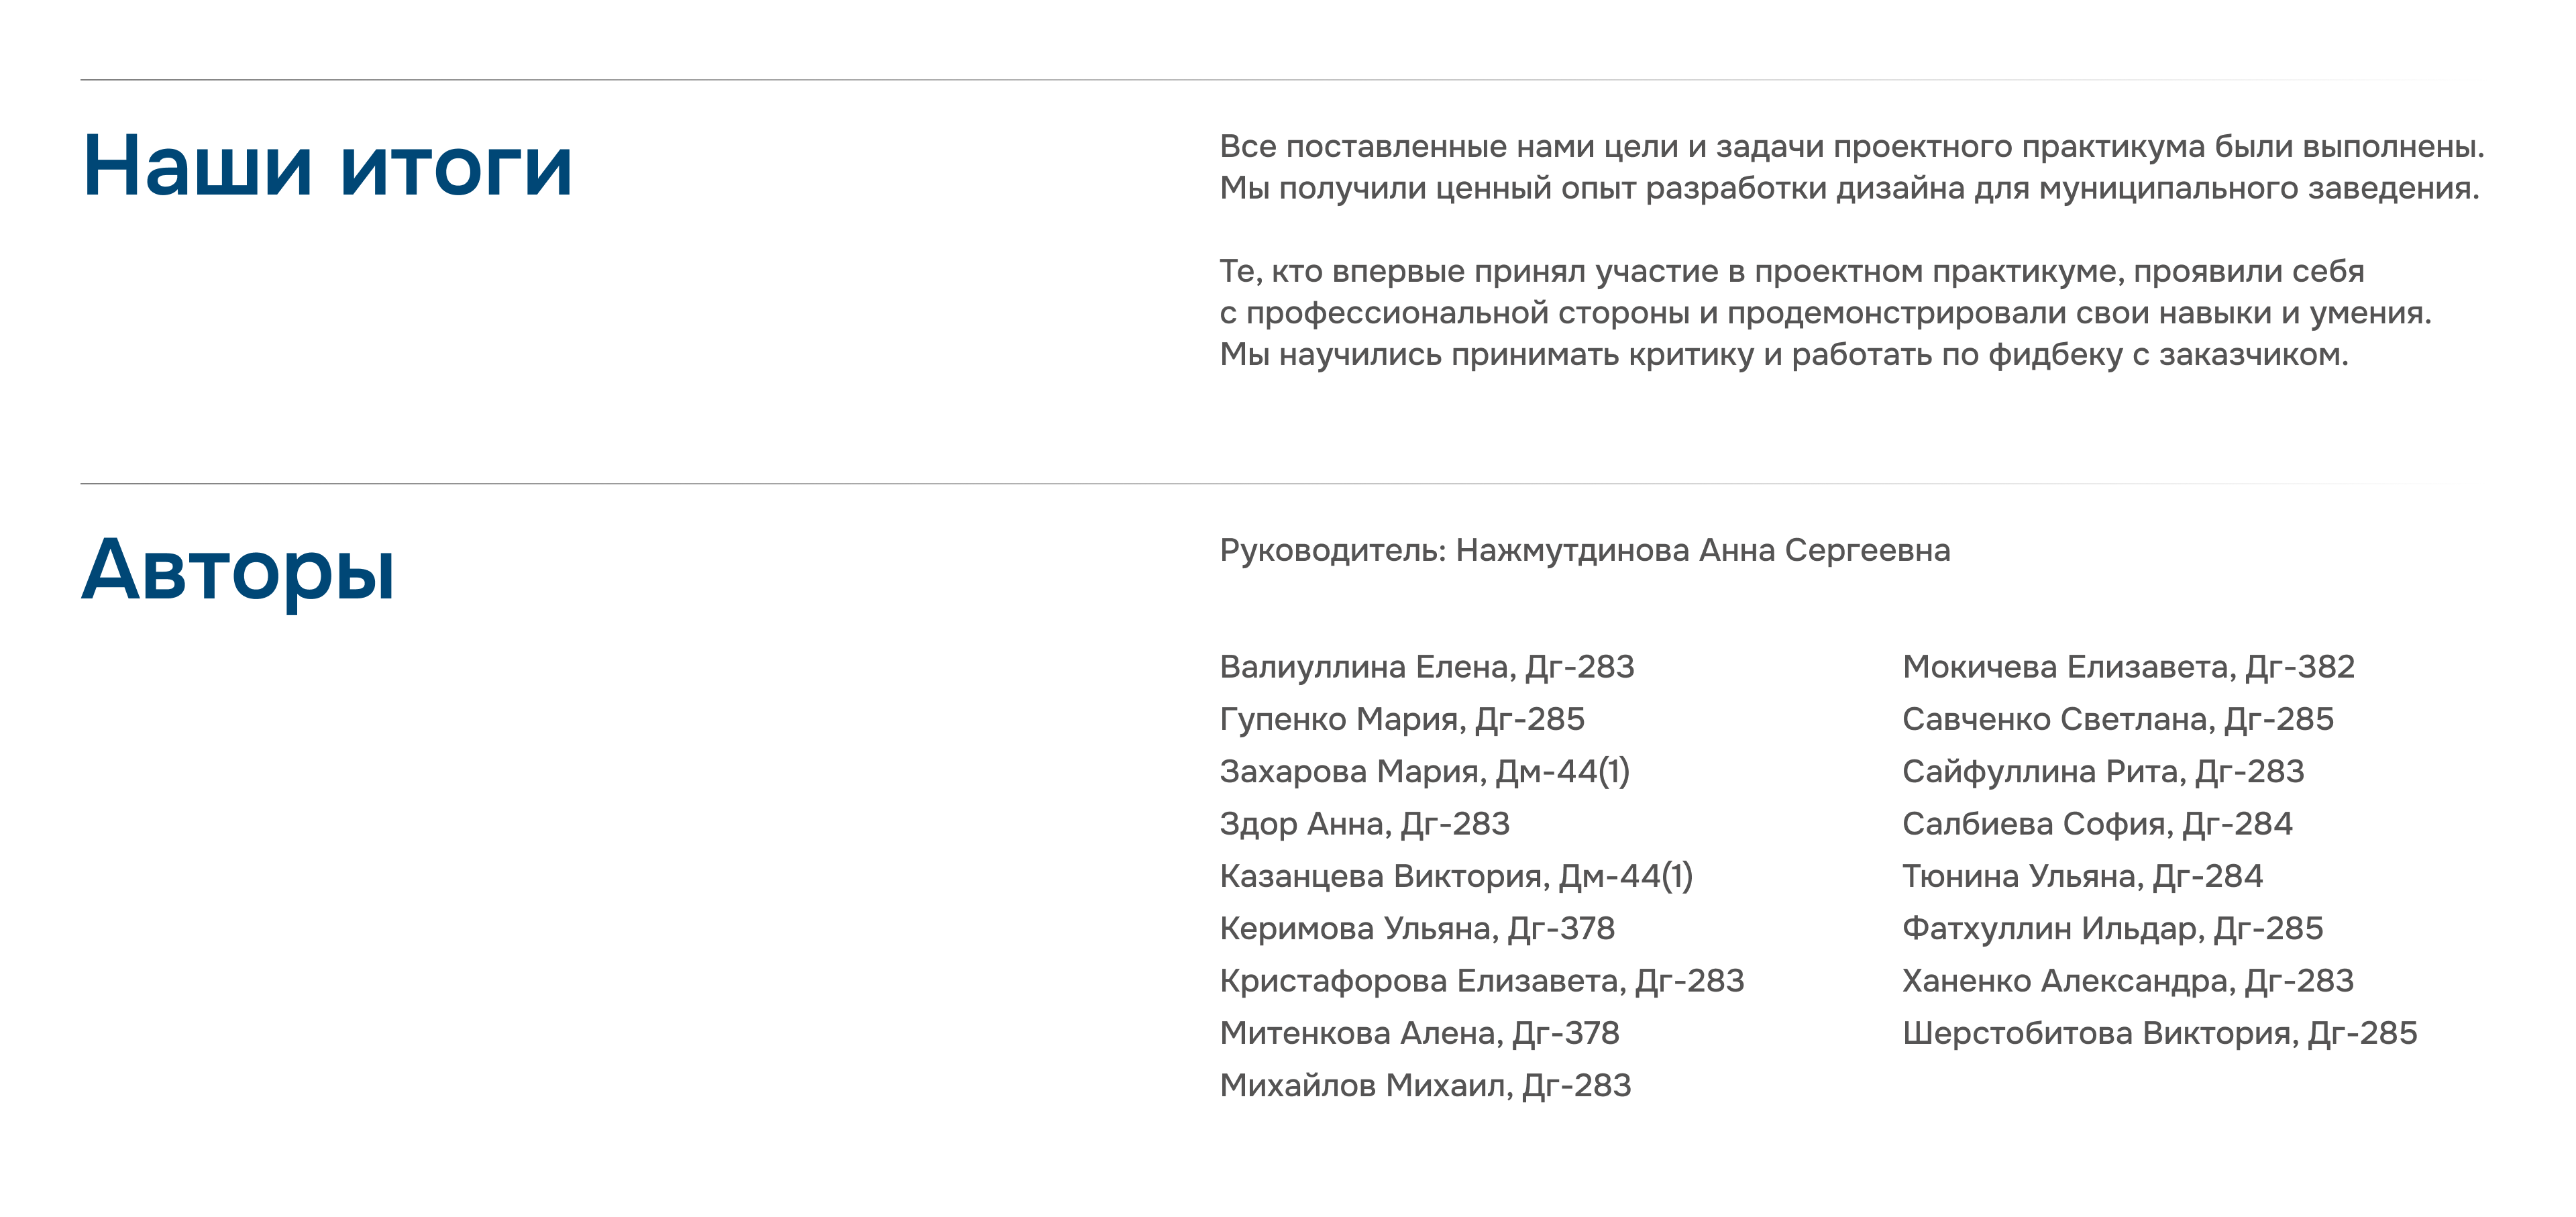Image resolution: width=2576 pixels, height=1217 pixels.
Task: Click author "Мокичева Елизавета, Дг-382"
Action: point(2128,667)
